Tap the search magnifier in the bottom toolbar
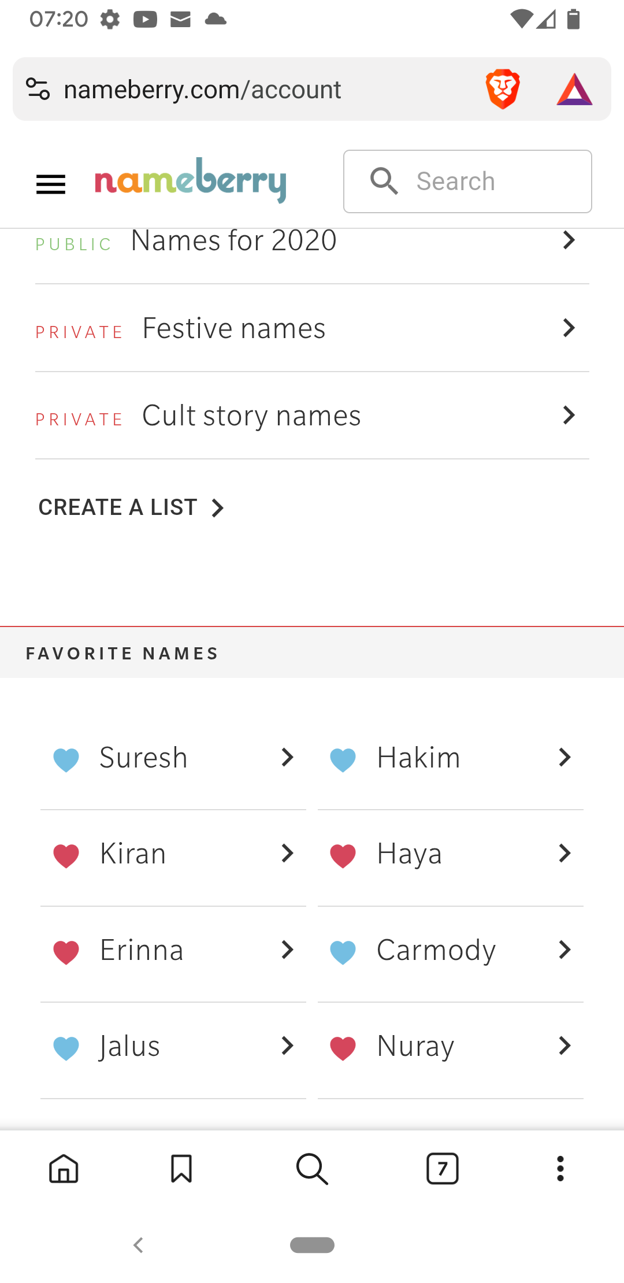 point(312,1169)
